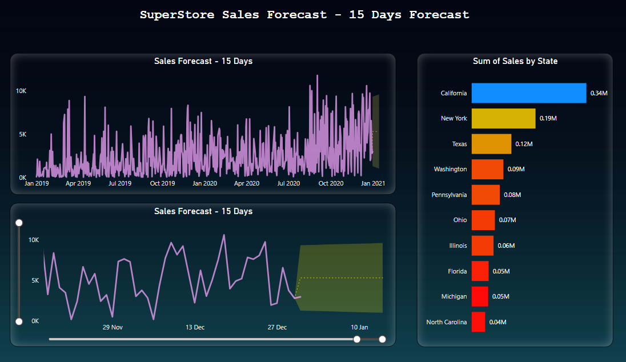Image resolution: width=626 pixels, height=362 pixels.
Task: Select the Jan 2021 axis label
Action: pyautogui.click(x=372, y=184)
